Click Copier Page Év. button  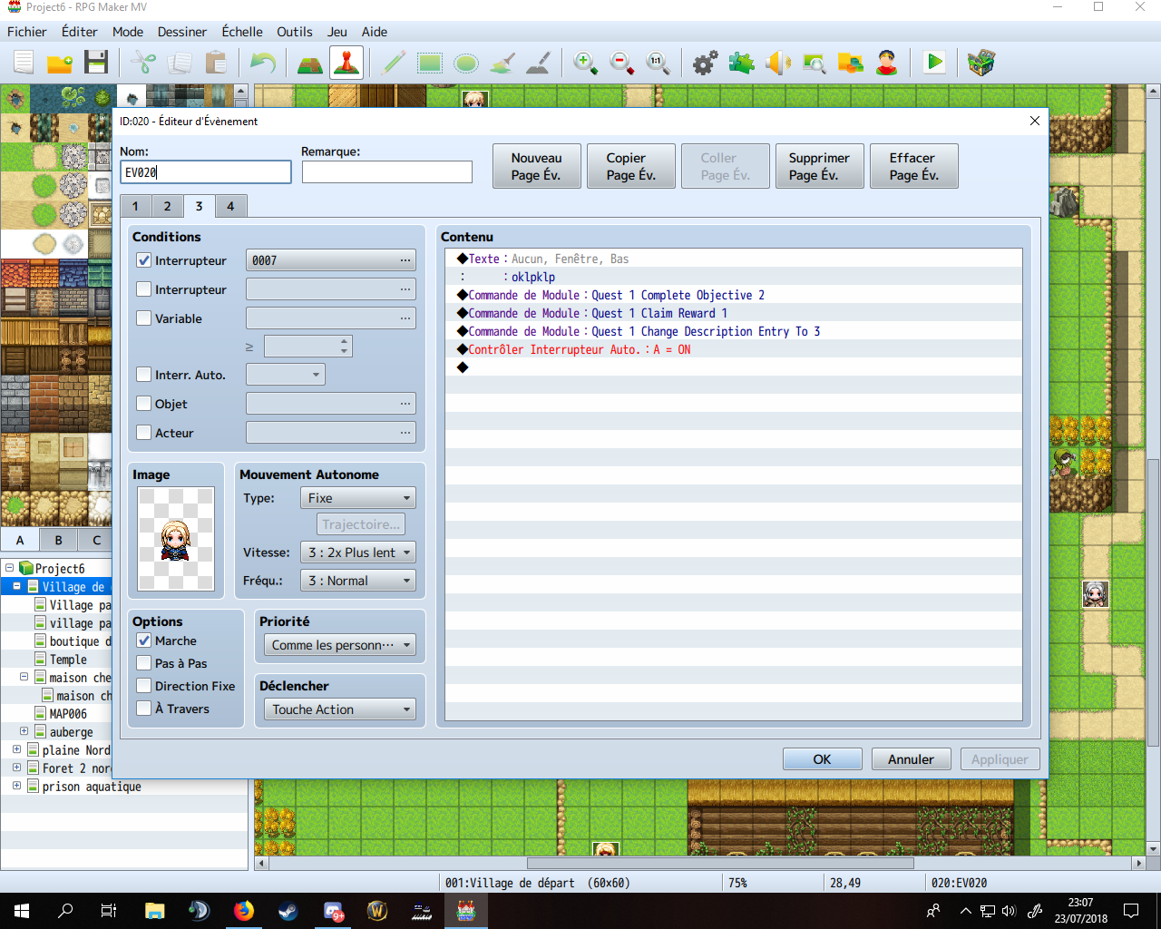(631, 166)
